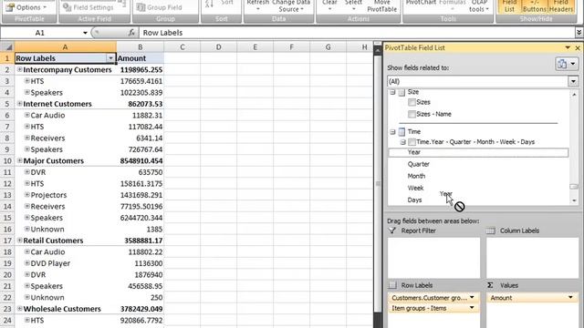Expand Retail Customers row

click(x=19, y=241)
